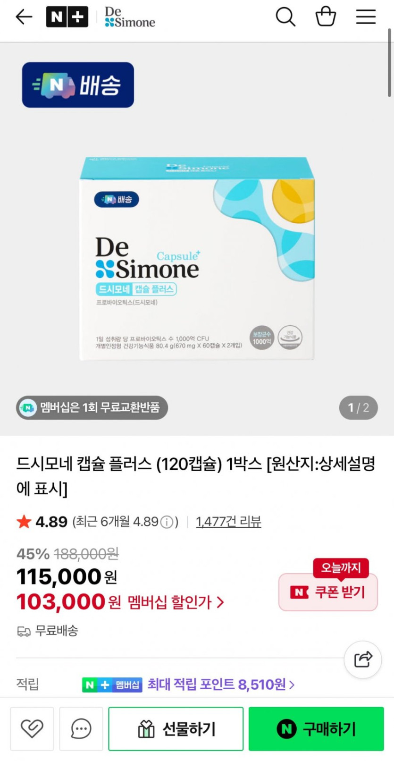Open search with magnifier icon
The image size is (394, 761).
tap(285, 17)
